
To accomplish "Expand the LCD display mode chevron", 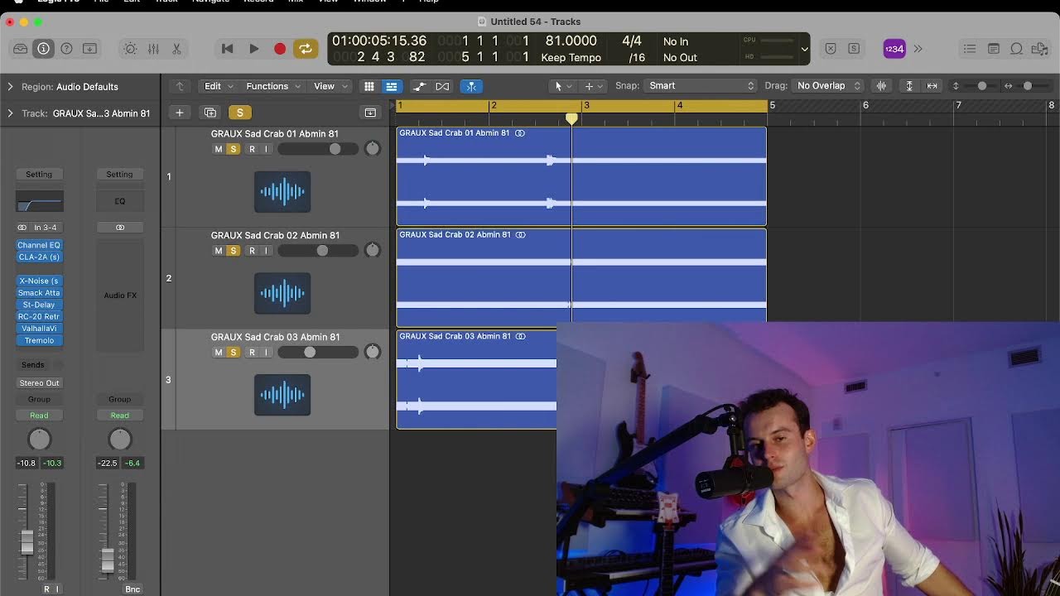I will click(x=804, y=49).
